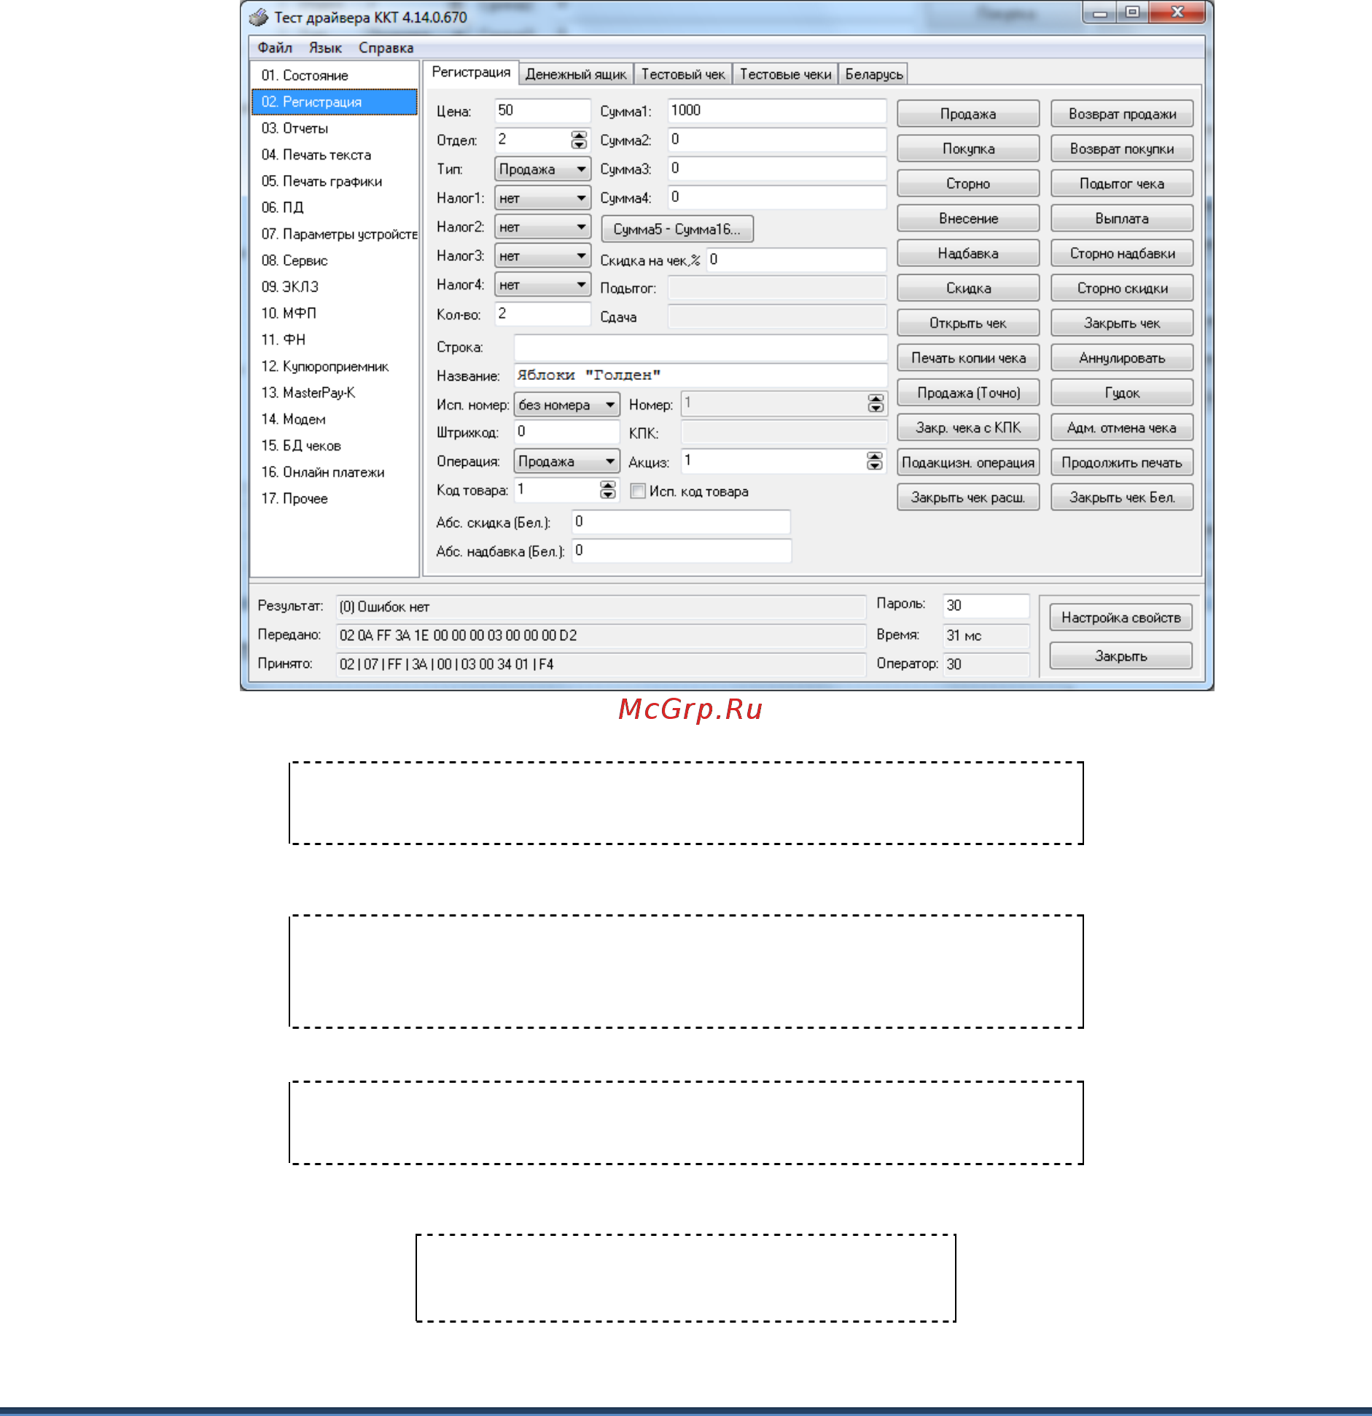Screen dimensions: 1372x1416
Task: Open the 'Операция' dropdown
Action: (x=566, y=462)
